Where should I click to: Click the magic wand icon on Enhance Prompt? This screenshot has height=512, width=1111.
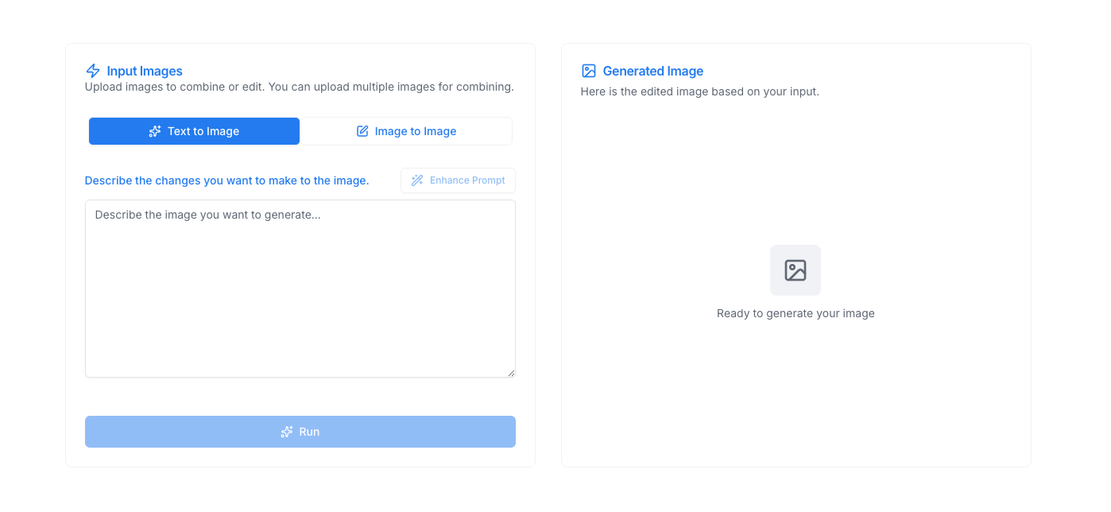click(416, 180)
